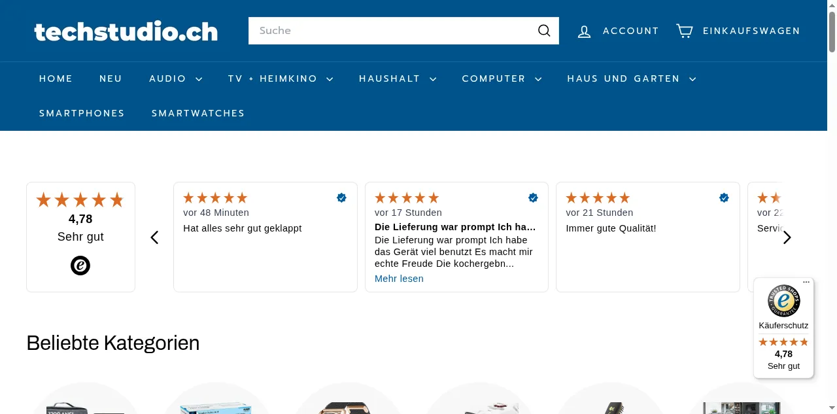
Task: Click verified badge on 17 Stunden review
Action: point(533,198)
